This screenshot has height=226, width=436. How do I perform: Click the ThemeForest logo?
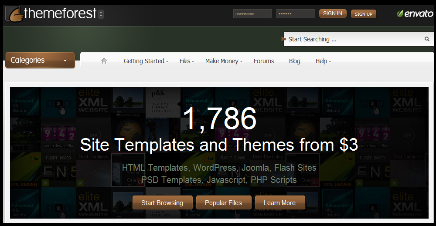(51, 13)
